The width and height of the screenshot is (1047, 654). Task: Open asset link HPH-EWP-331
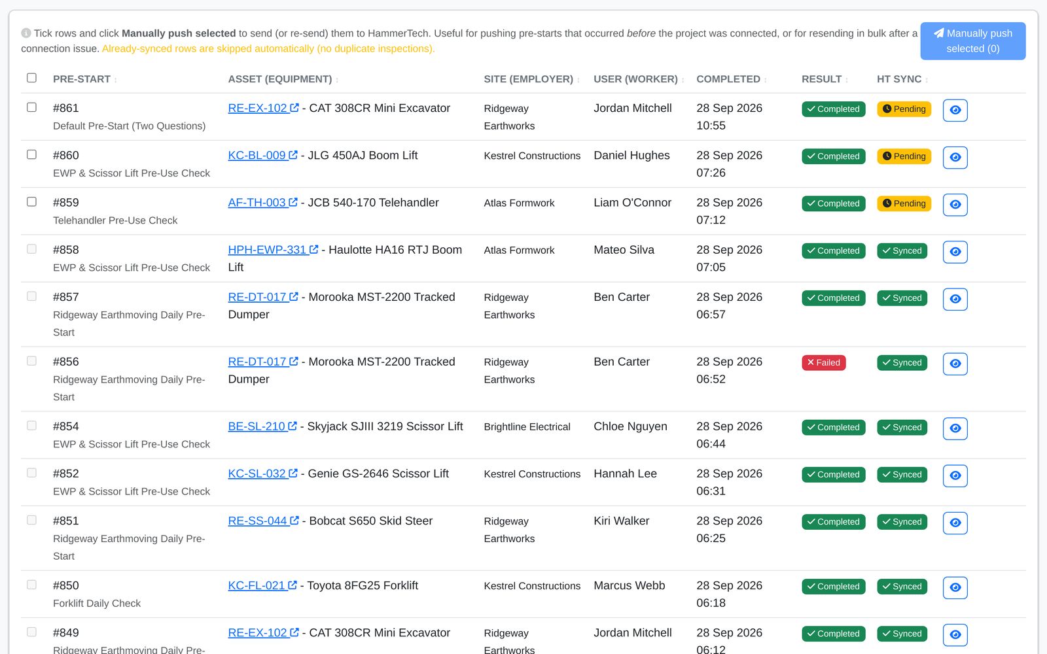(273, 250)
